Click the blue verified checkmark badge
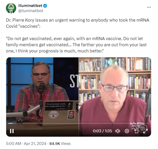 pyautogui.click(x=45, y=6)
